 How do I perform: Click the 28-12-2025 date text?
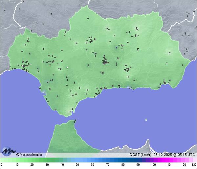[x=163, y=155]
